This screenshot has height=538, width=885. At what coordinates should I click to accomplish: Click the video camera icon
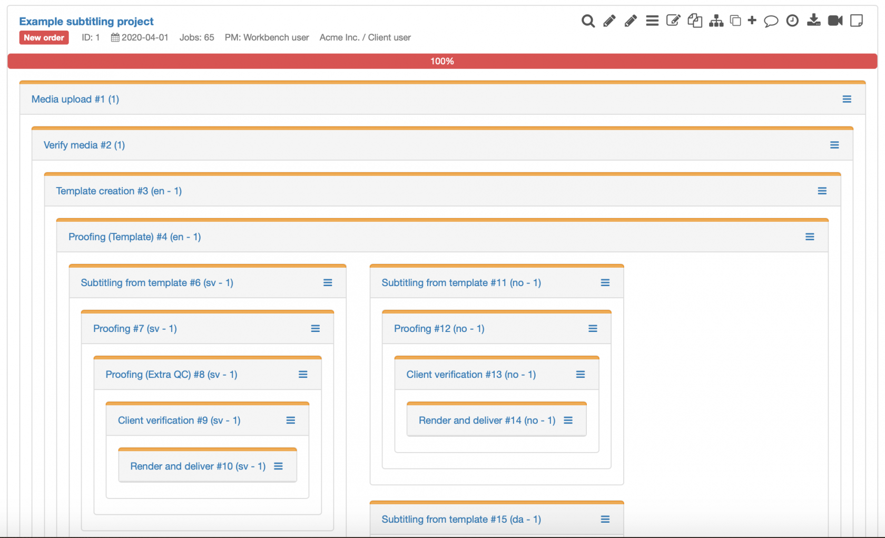pos(835,21)
